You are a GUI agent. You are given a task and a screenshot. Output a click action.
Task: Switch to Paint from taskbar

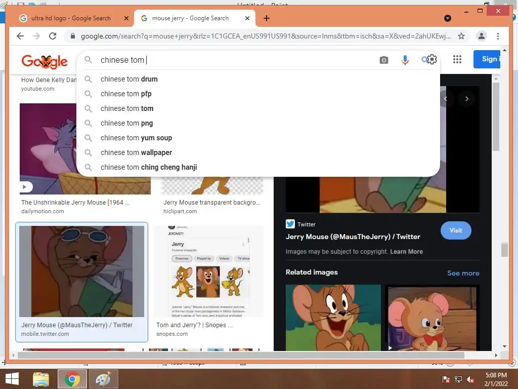[103, 379]
